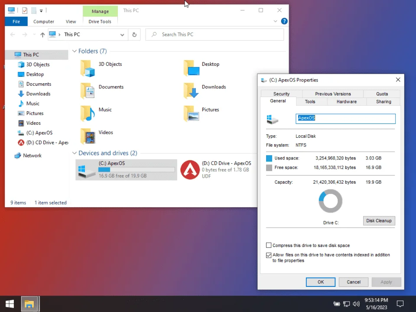Click the Back navigation arrow
Screen dimensions: 416x312
[13, 35]
